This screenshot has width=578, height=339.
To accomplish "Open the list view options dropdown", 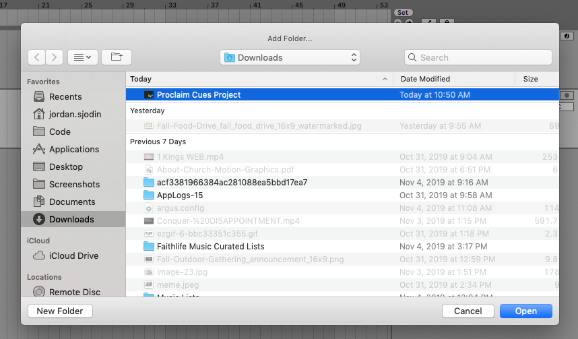I will (x=83, y=57).
